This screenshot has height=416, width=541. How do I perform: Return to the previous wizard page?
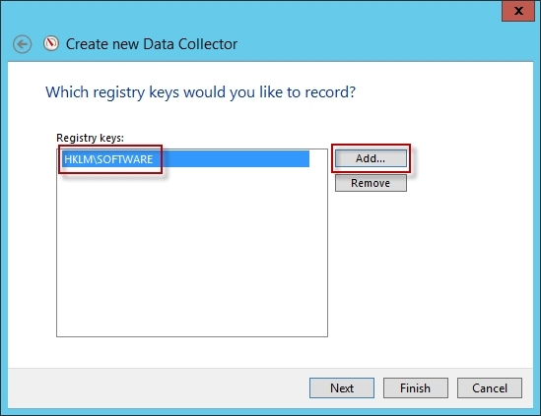[22, 44]
